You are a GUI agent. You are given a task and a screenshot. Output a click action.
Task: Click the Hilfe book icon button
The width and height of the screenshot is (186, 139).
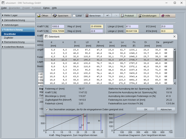pos(167,16)
